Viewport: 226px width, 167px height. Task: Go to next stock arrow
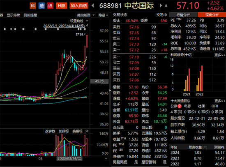point(161,6)
